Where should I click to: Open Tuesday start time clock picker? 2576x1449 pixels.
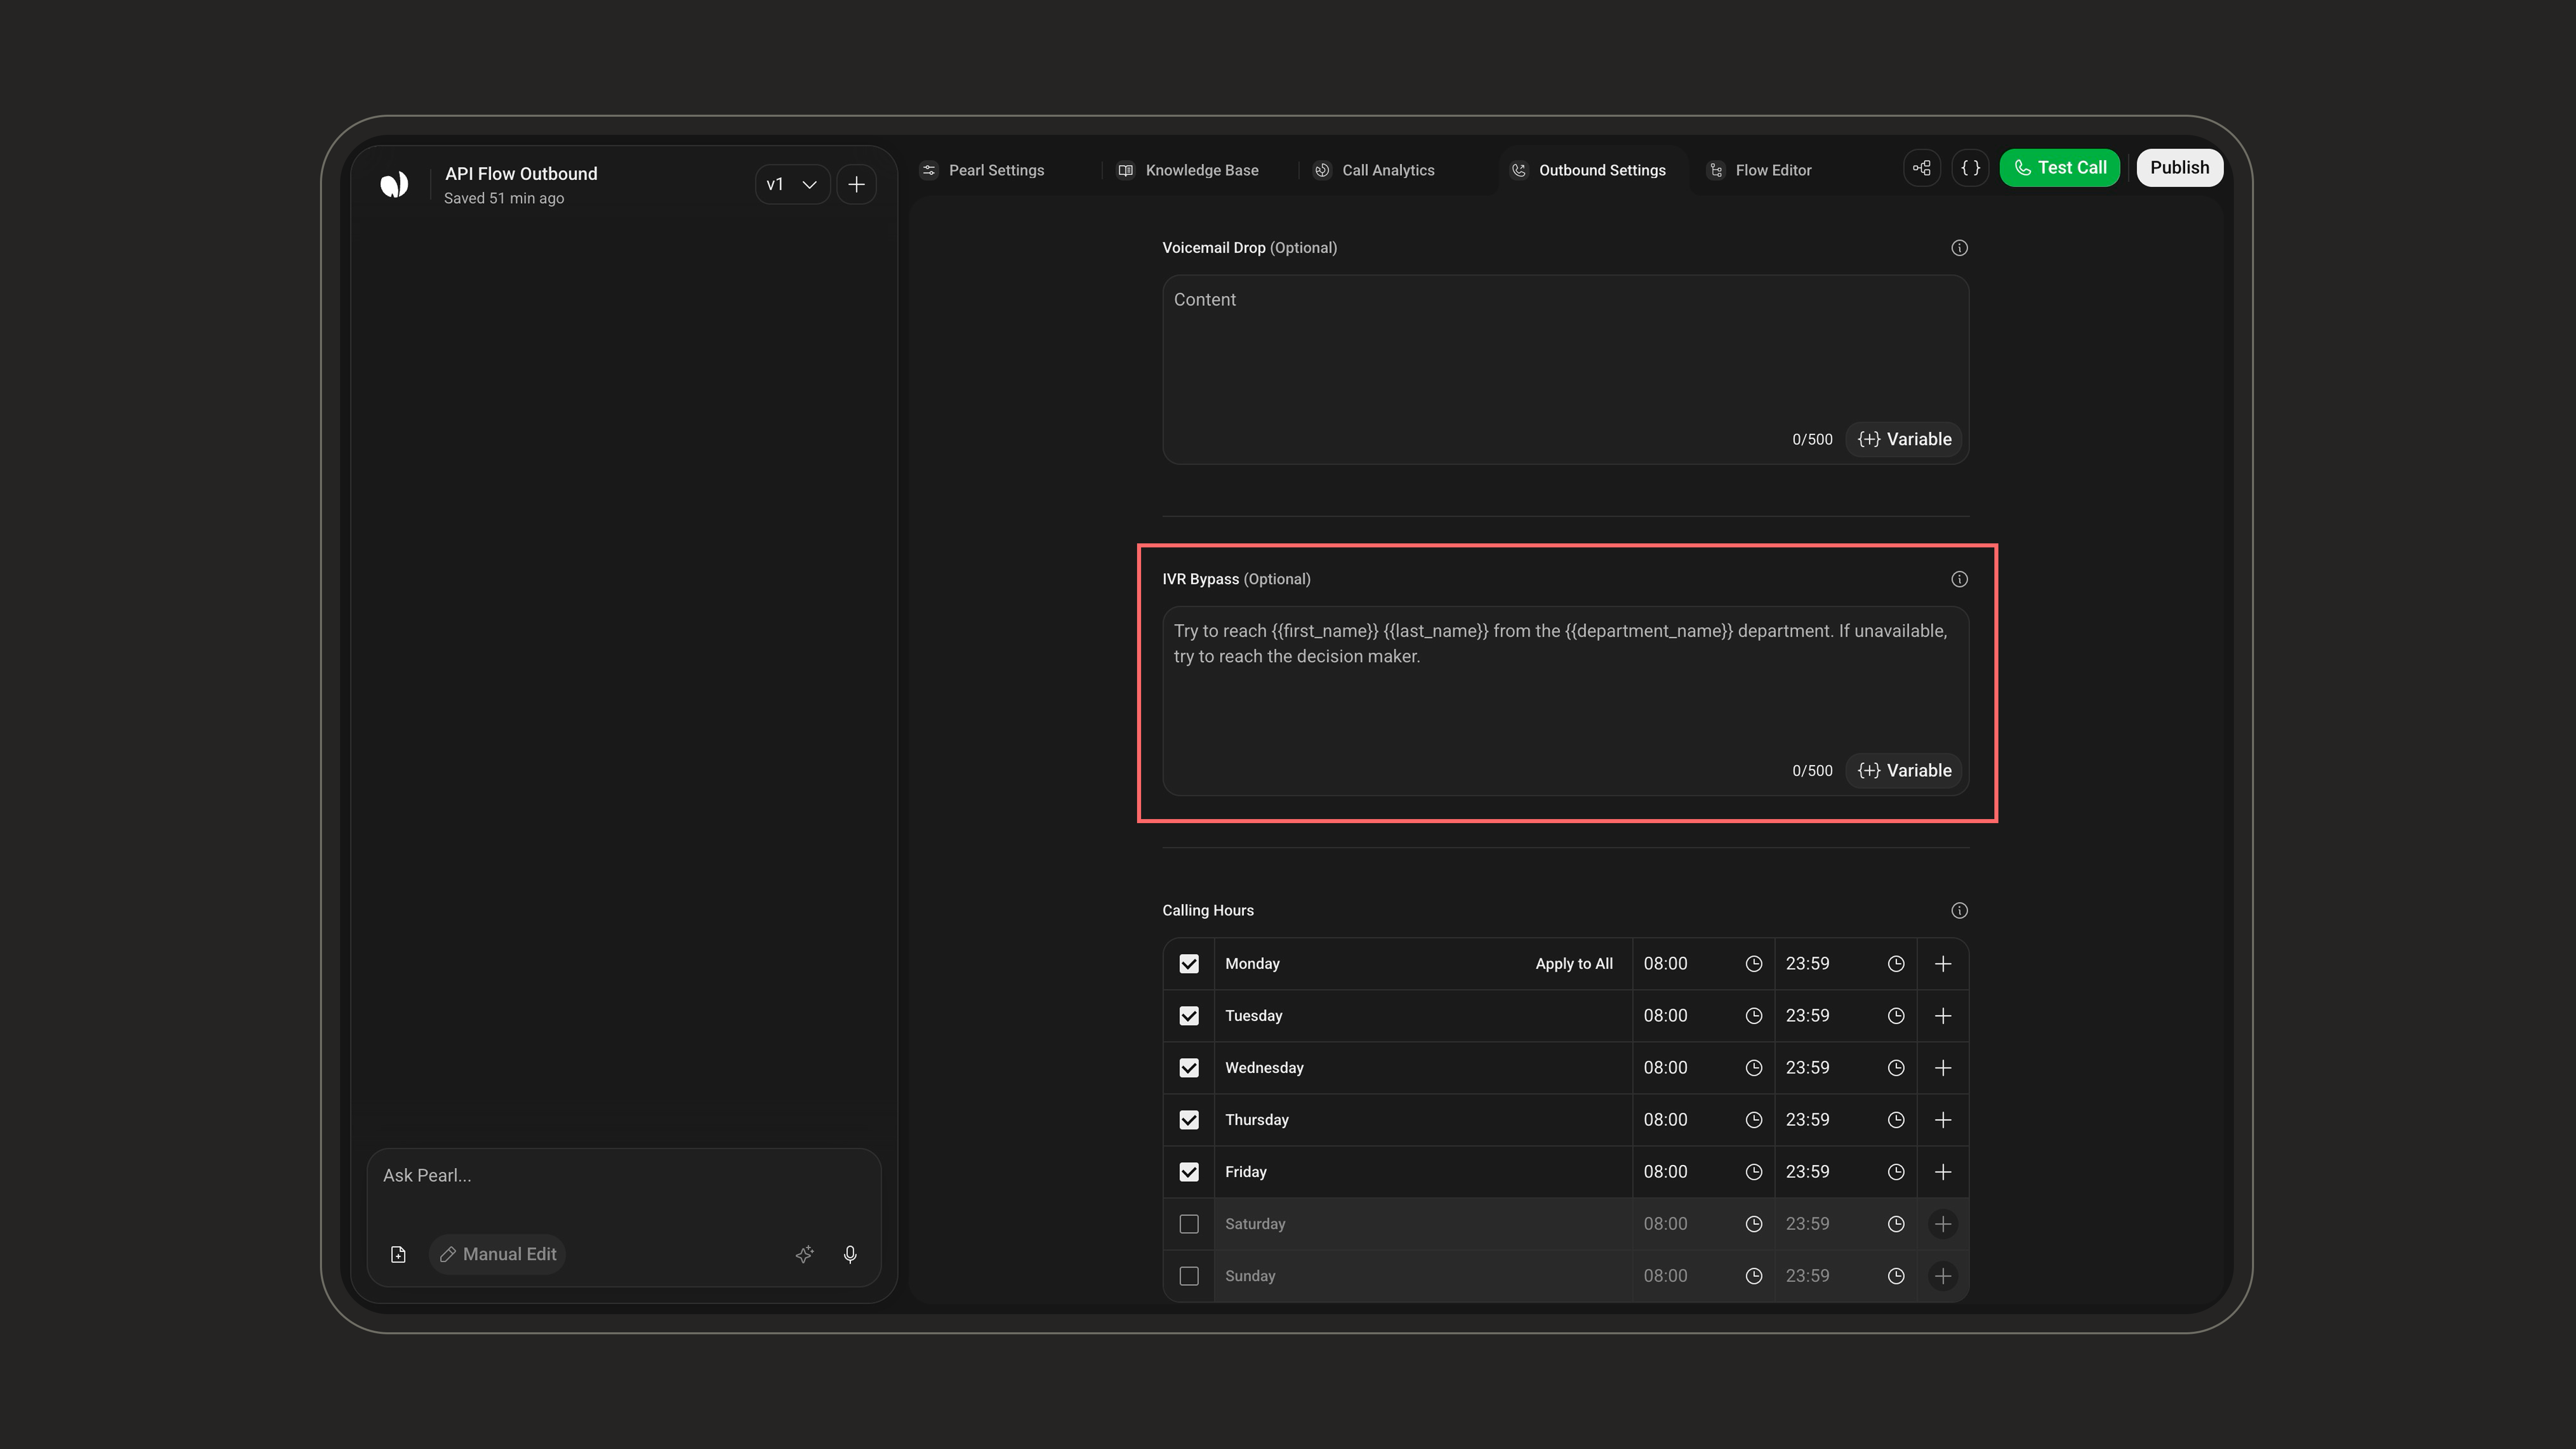pos(1753,1016)
